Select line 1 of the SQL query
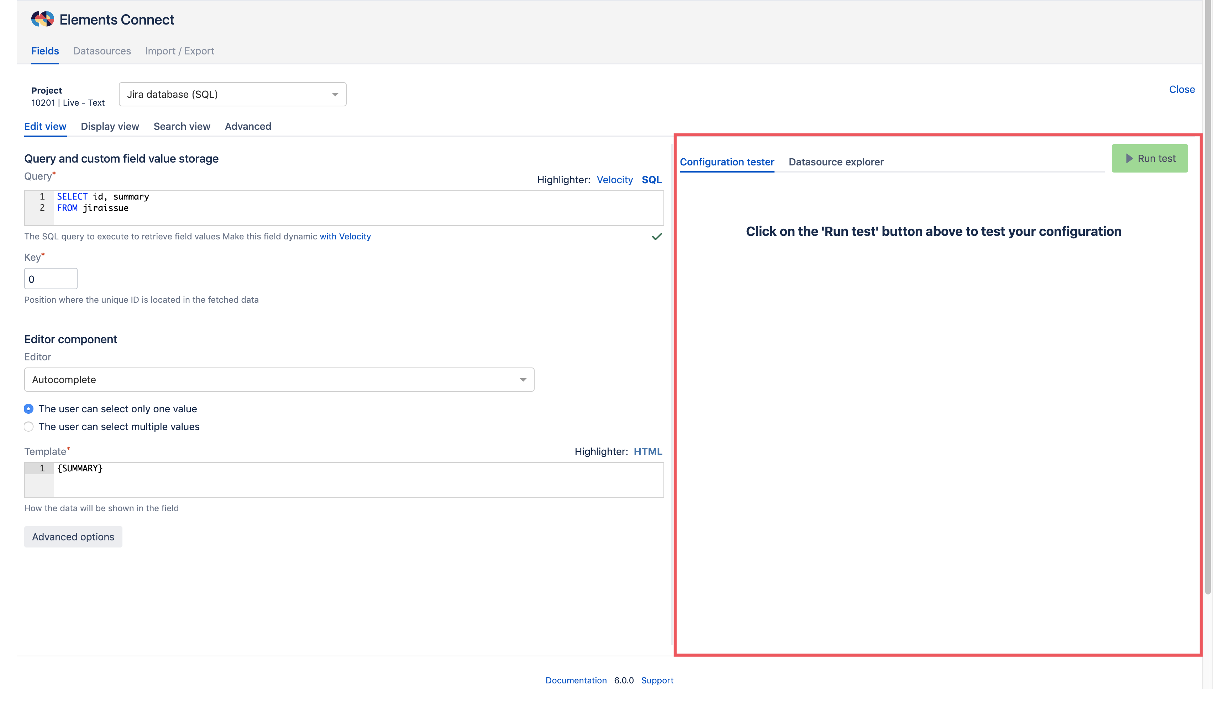Image resolution: width=1213 pixels, height=709 pixels. tap(103, 196)
